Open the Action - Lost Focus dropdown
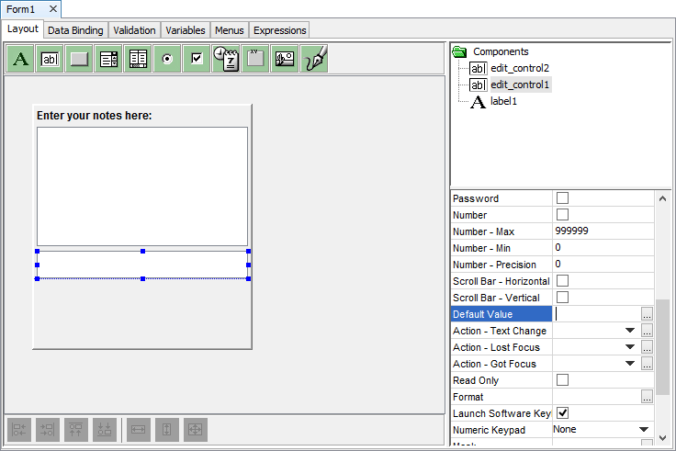The image size is (676, 451). click(630, 347)
